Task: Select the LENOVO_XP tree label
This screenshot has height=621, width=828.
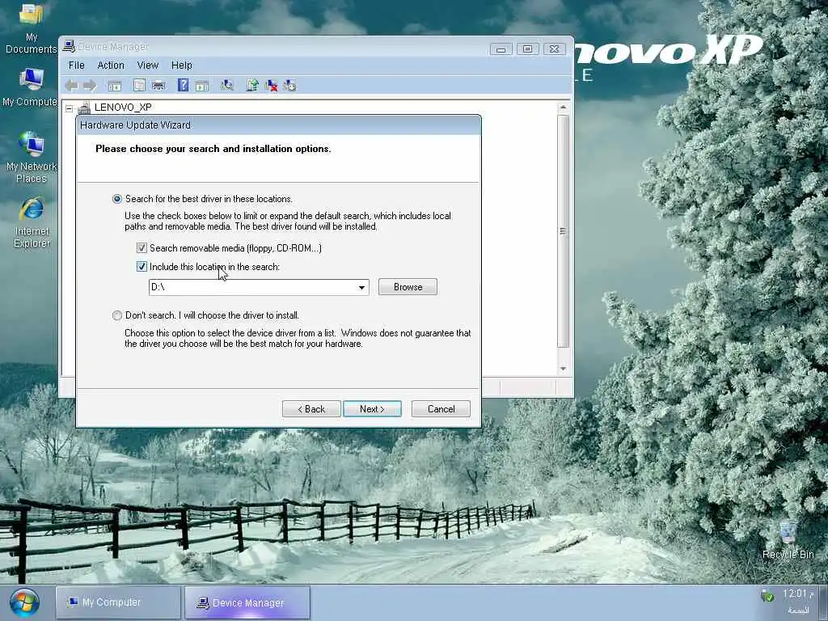Action: pos(123,108)
